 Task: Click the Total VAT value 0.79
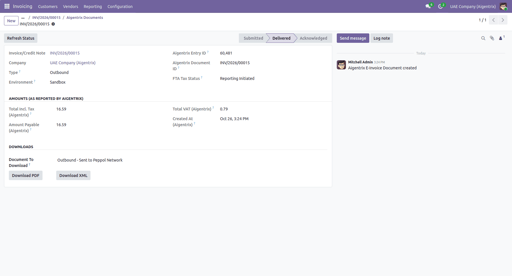[x=224, y=109]
